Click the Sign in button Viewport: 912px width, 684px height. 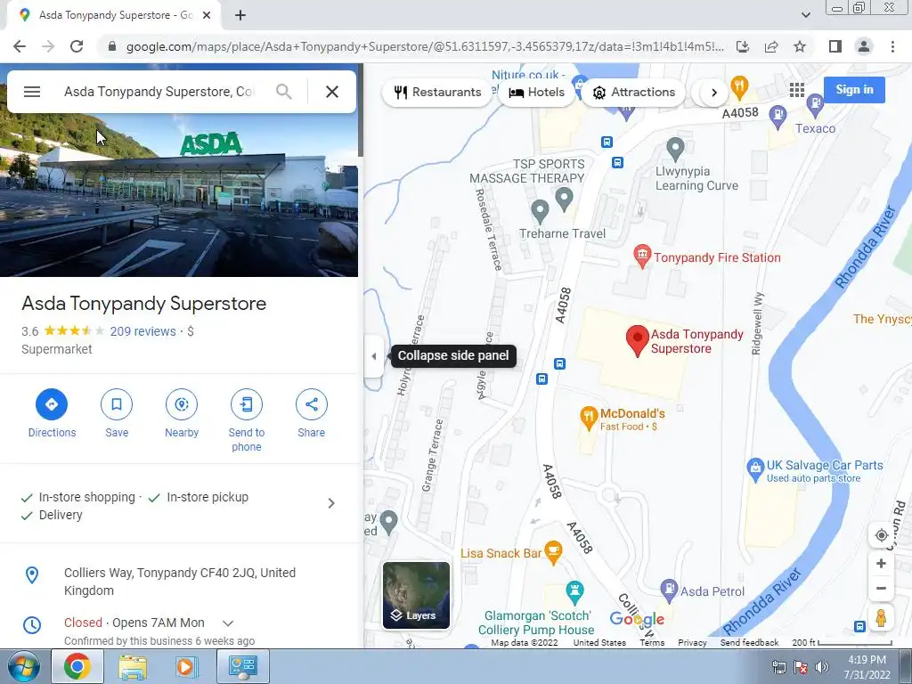pyautogui.click(x=854, y=90)
